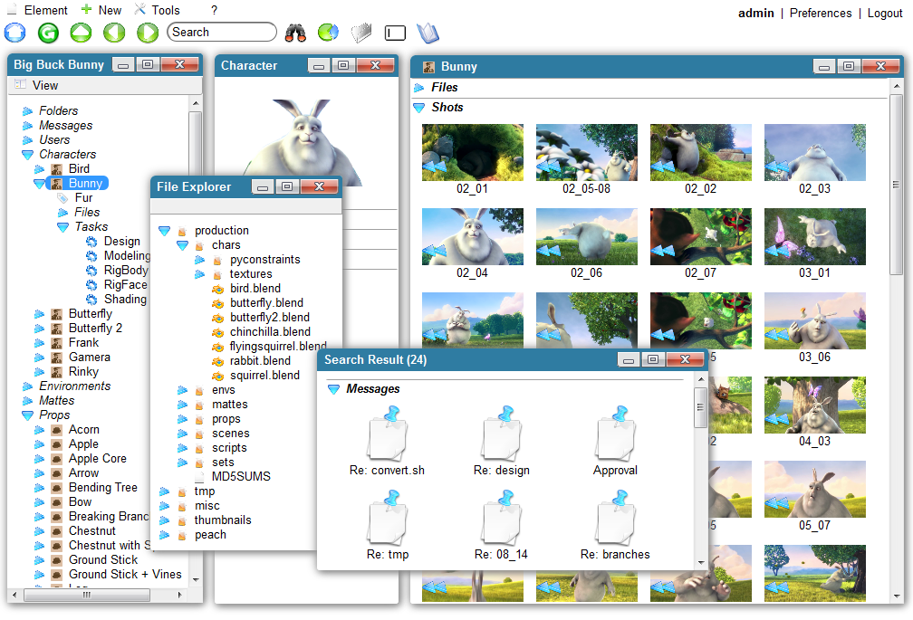Click the bird.blend file icon in File Explorer
The image size is (913, 620).
point(217,289)
